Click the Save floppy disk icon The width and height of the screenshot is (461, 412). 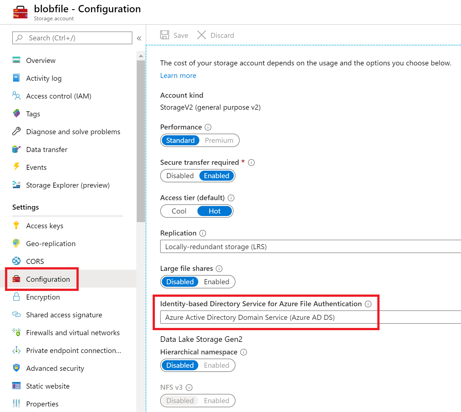pyautogui.click(x=165, y=35)
